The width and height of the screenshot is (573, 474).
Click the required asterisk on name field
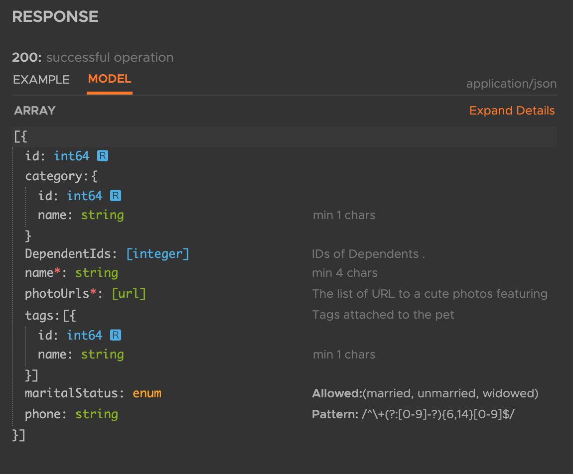[x=57, y=272]
